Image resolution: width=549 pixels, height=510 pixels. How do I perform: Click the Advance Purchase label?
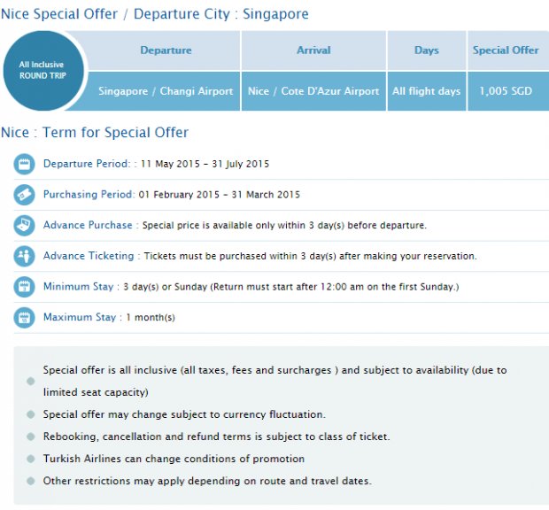click(x=88, y=225)
